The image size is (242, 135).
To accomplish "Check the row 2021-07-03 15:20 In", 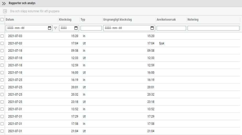I will (2, 36).
